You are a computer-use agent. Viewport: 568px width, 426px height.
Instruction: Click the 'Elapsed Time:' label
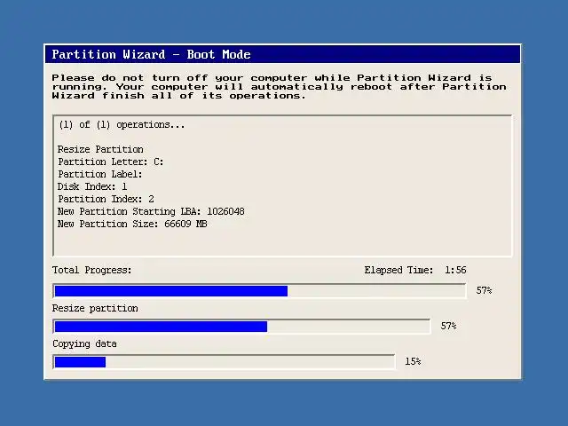[x=398, y=270]
